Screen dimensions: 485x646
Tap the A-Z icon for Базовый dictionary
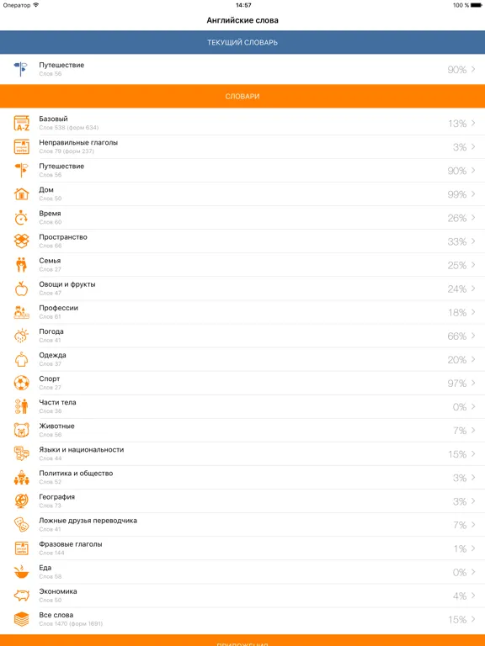[21, 123]
